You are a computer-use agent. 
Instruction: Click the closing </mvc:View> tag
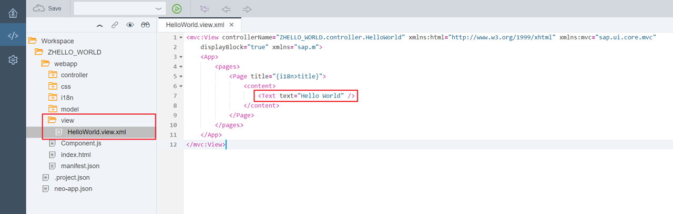click(206, 144)
